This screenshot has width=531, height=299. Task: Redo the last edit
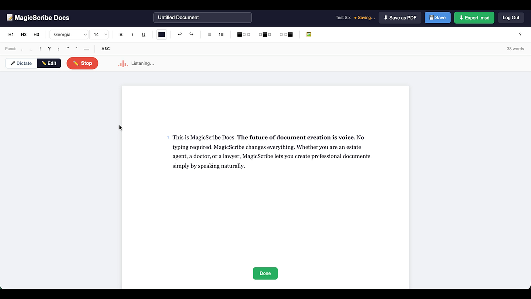tap(191, 34)
